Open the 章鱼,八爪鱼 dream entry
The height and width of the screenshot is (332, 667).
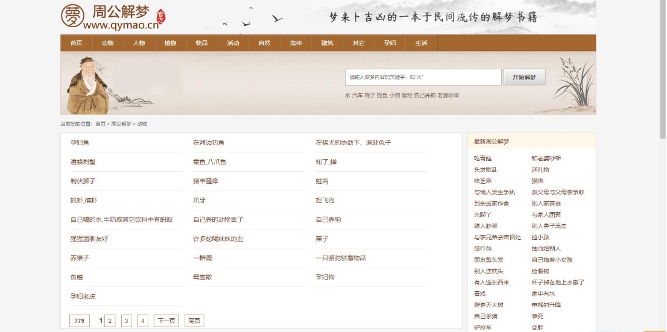209,162
